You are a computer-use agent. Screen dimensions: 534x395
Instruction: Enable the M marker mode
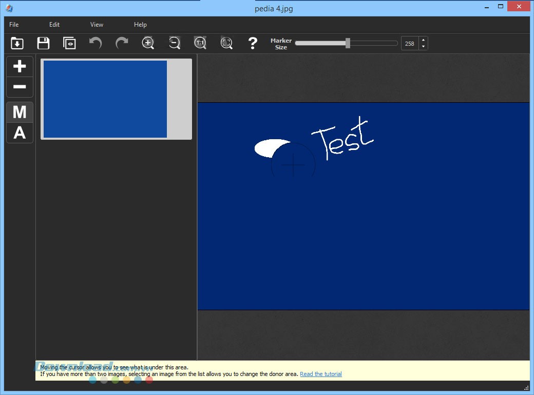point(19,112)
